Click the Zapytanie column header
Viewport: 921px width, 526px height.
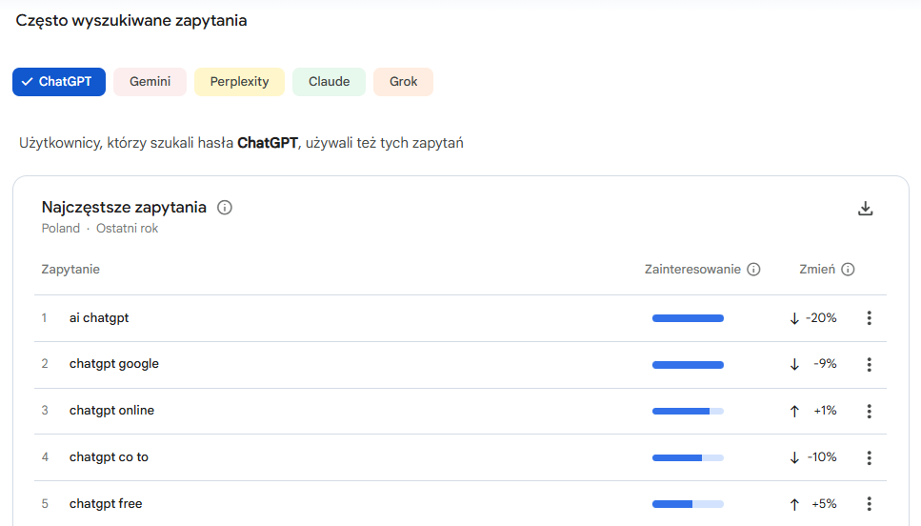tap(70, 270)
